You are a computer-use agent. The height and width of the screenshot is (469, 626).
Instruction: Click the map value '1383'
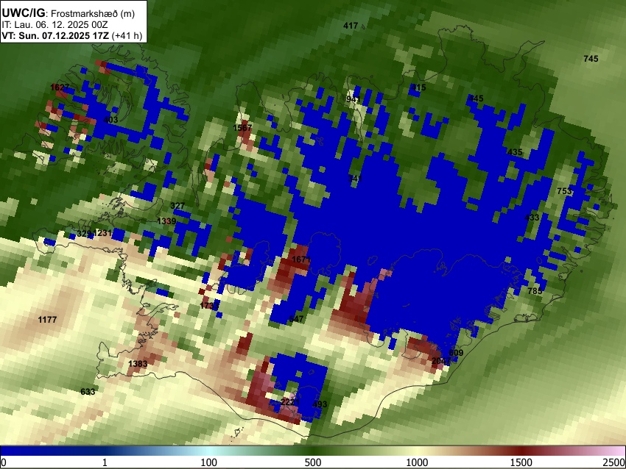tap(138, 364)
